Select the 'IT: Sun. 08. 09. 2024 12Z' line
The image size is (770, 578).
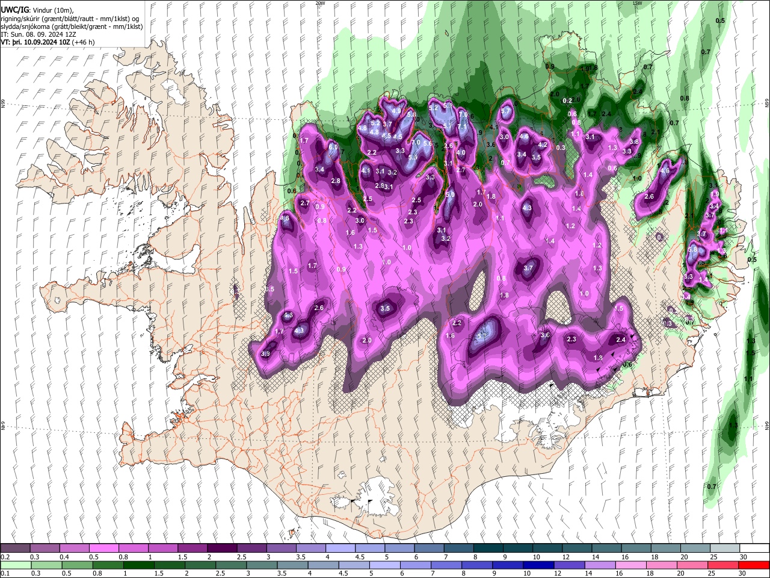click(38, 35)
